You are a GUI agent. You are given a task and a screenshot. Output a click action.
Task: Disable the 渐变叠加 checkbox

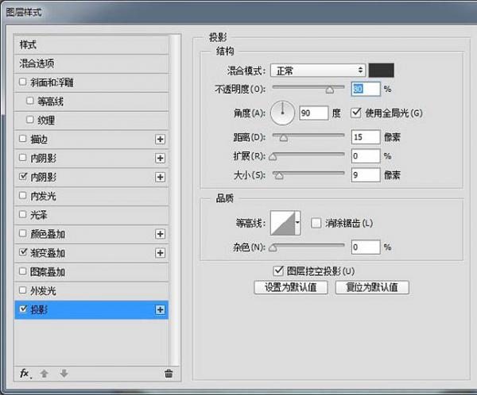coord(23,252)
